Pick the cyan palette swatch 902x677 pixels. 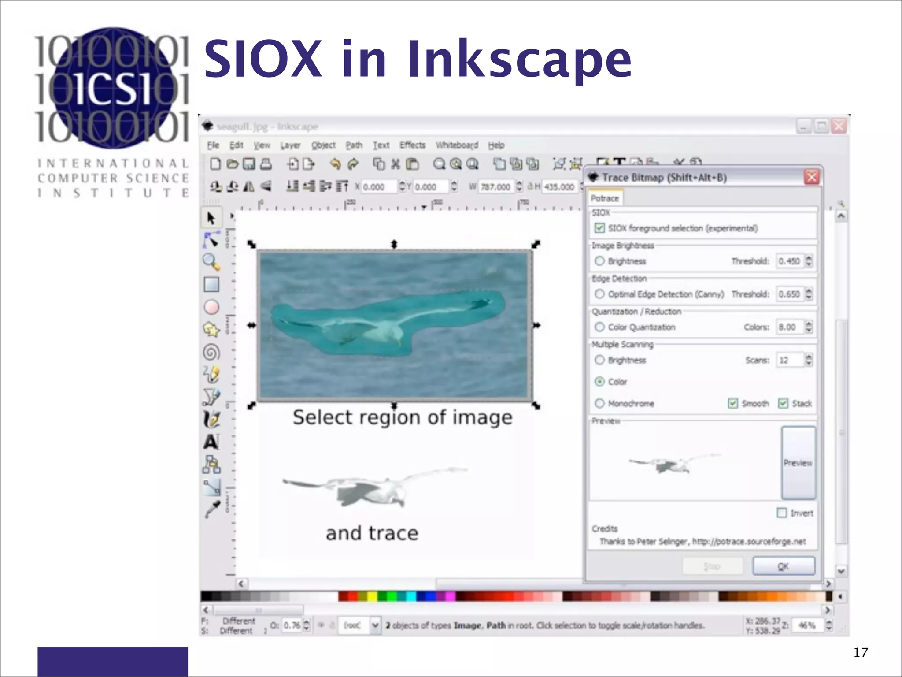click(x=411, y=597)
